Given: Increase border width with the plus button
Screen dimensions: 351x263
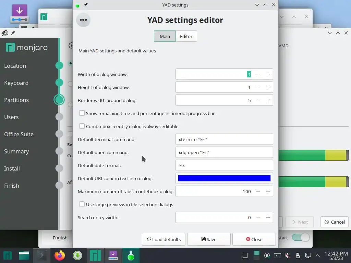Looking at the screenshot, I should 268,100.
